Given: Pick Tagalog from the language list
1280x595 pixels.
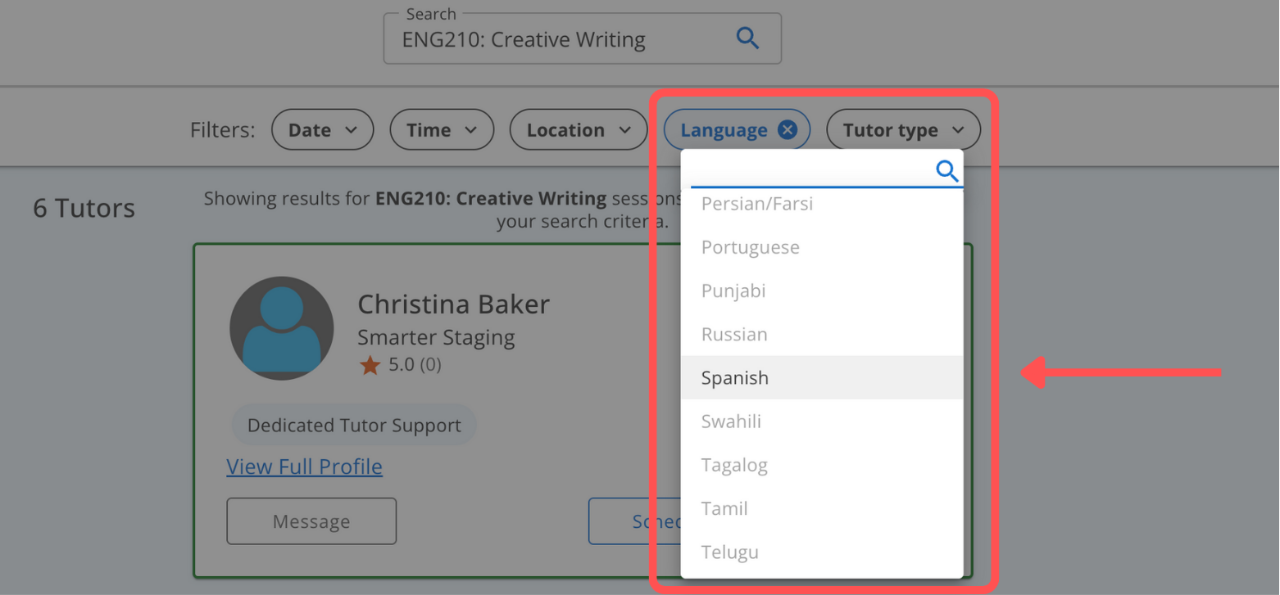Looking at the screenshot, I should point(822,465).
